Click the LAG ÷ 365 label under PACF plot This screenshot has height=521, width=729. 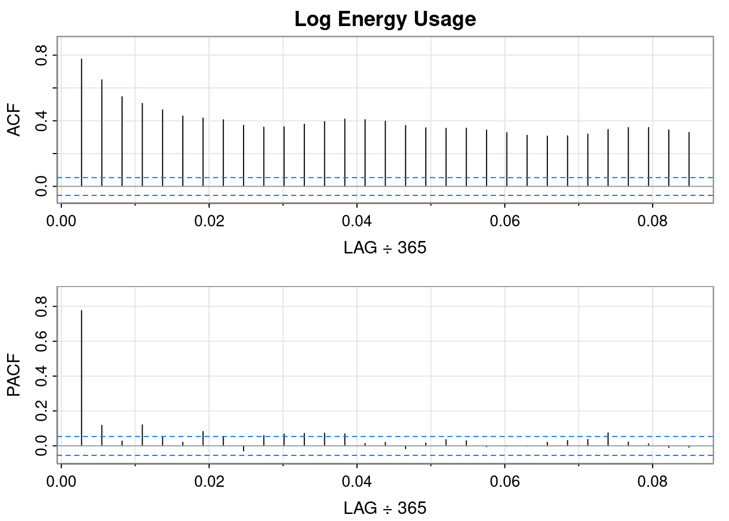385,509
